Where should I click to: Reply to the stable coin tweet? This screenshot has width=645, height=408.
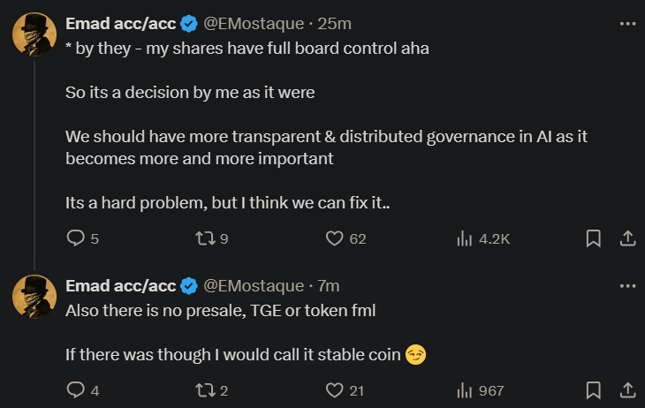coord(77,389)
